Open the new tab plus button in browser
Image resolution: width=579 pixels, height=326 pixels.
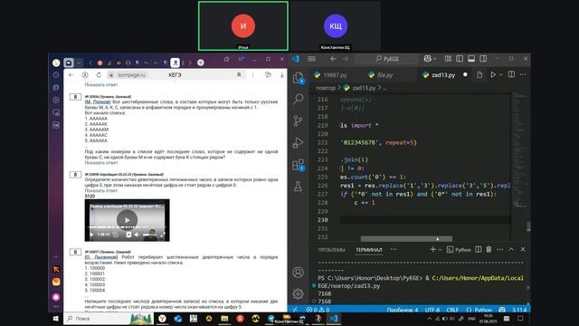point(201,62)
